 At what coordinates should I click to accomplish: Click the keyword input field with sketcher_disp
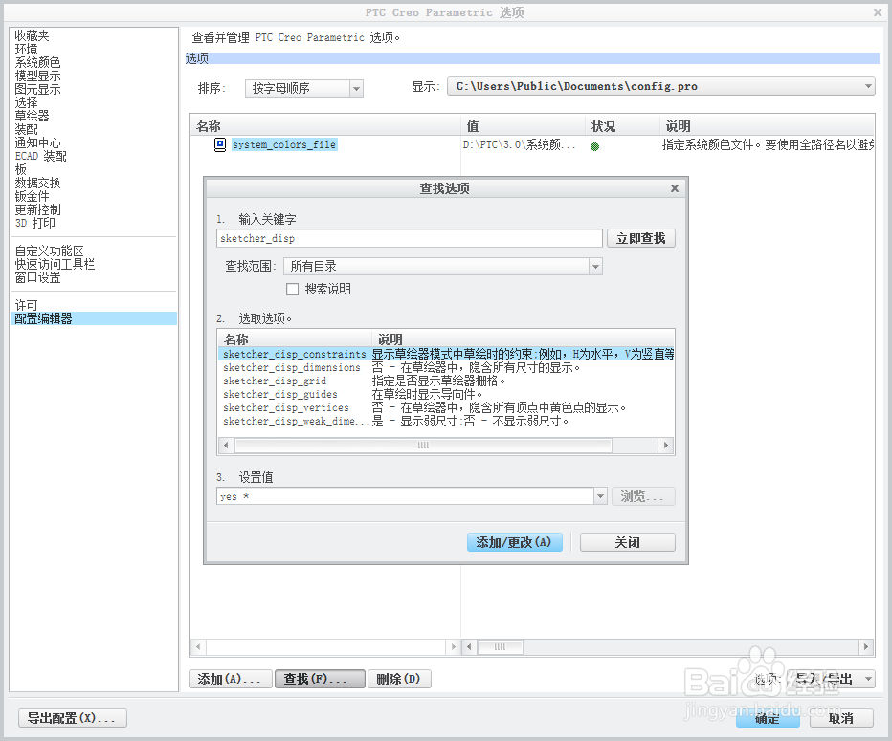(409, 239)
